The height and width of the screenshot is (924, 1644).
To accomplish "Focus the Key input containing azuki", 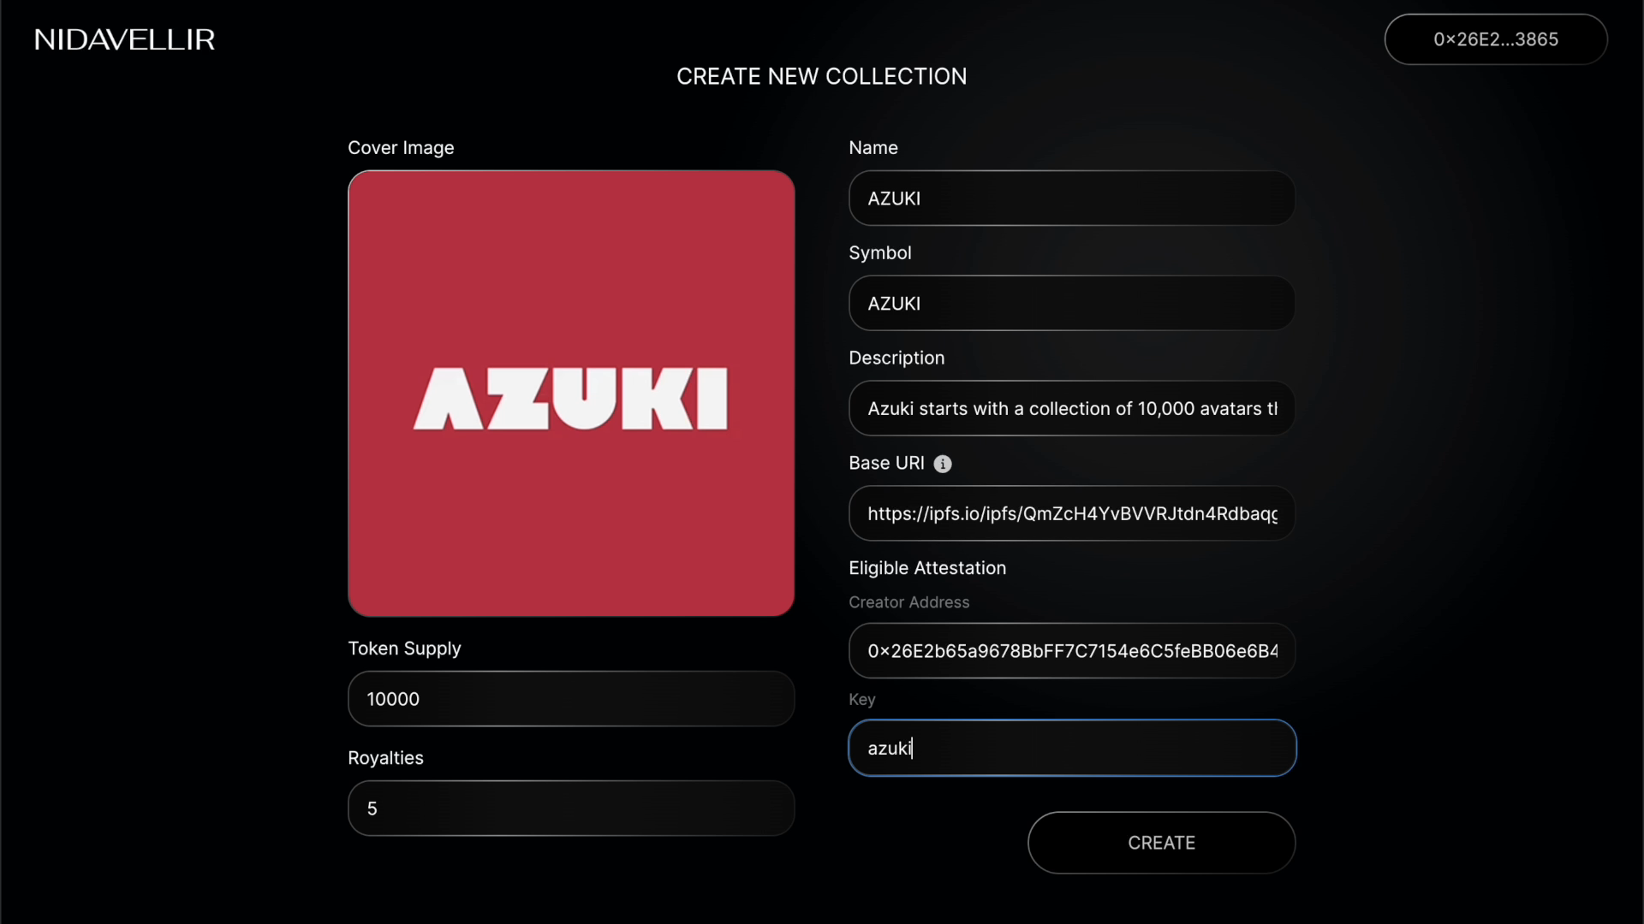I will [1072, 749].
